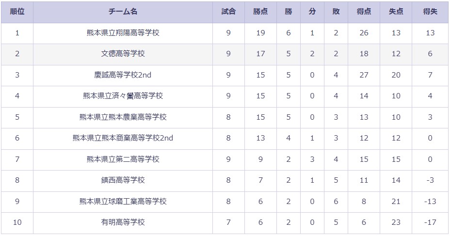
Task: Select the 勝点 column header
Action: (x=260, y=12)
